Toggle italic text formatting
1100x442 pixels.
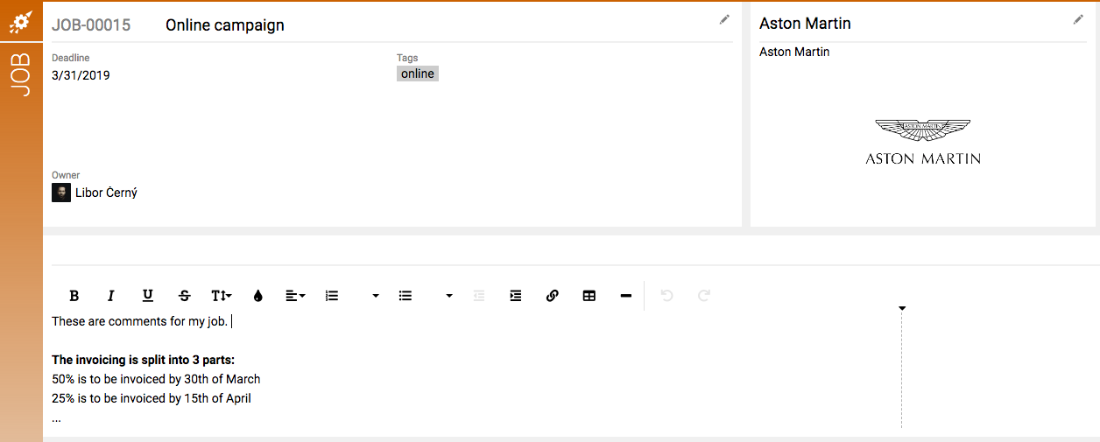pyautogui.click(x=111, y=296)
